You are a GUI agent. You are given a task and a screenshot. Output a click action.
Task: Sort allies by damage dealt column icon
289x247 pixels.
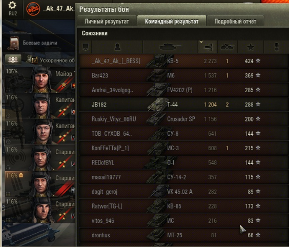click(208, 47)
